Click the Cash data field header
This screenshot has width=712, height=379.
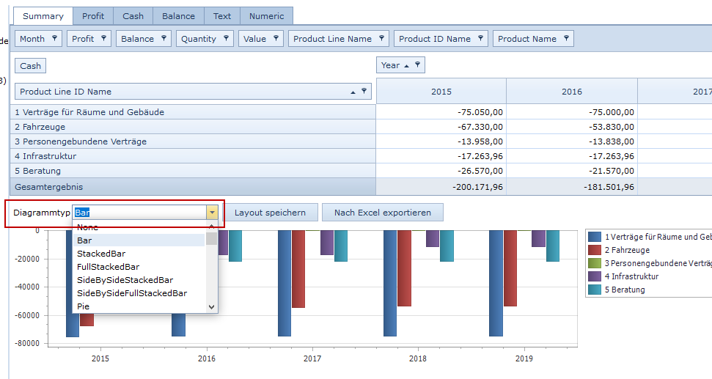(x=31, y=66)
